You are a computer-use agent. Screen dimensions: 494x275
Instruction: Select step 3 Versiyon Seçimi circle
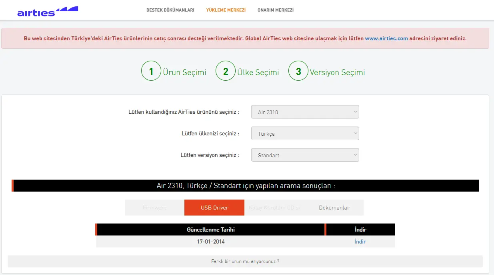(x=298, y=71)
